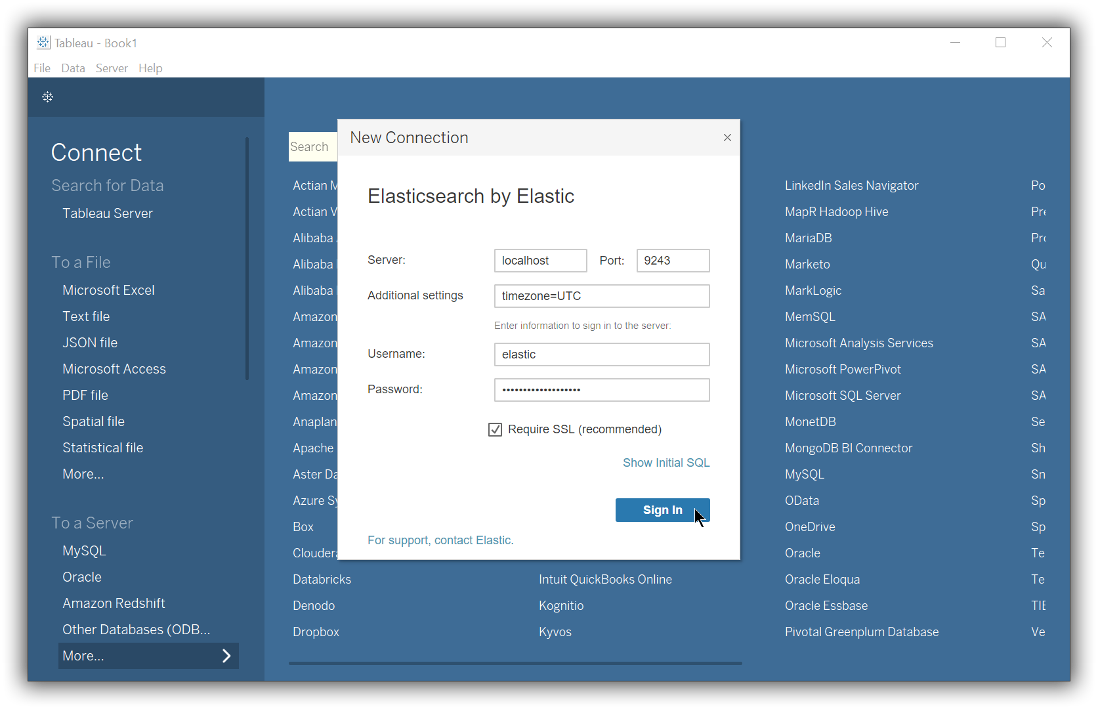Close the New Connection dialog
The image size is (1098, 709).
click(727, 137)
